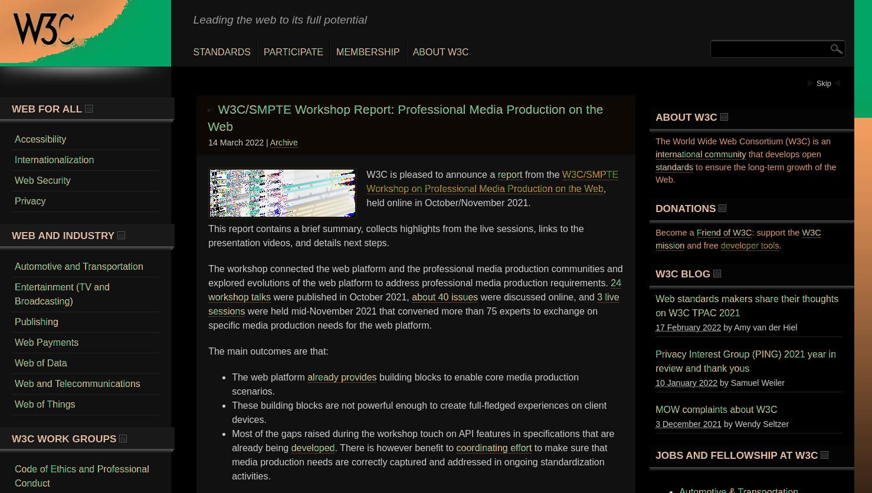Open the 'about 40 issues' link
Screen dimensions: 872x493
click(445, 297)
